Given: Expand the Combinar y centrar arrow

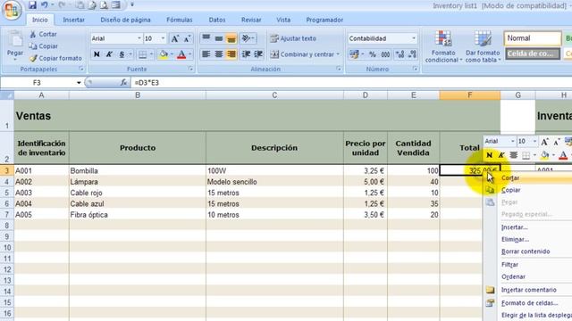Looking at the screenshot, I should tap(338, 54).
